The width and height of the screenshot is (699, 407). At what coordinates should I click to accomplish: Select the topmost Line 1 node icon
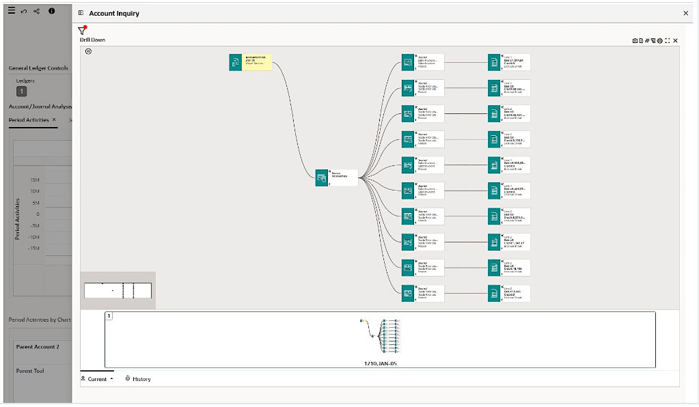(494, 62)
